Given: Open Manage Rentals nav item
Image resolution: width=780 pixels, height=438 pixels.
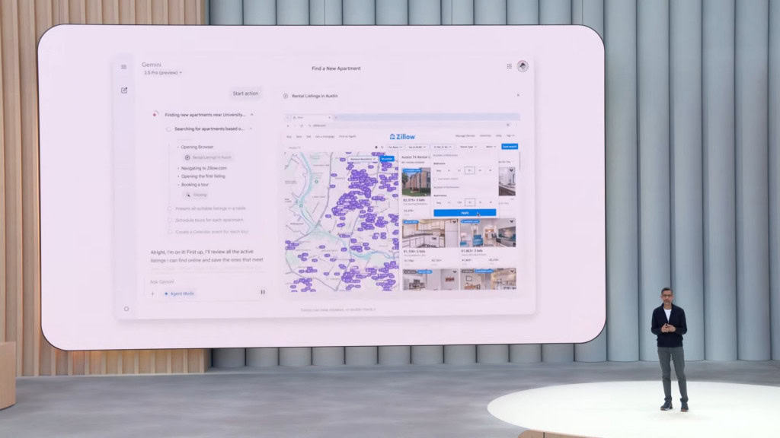Looking at the screenshot, I should (465, 135).
